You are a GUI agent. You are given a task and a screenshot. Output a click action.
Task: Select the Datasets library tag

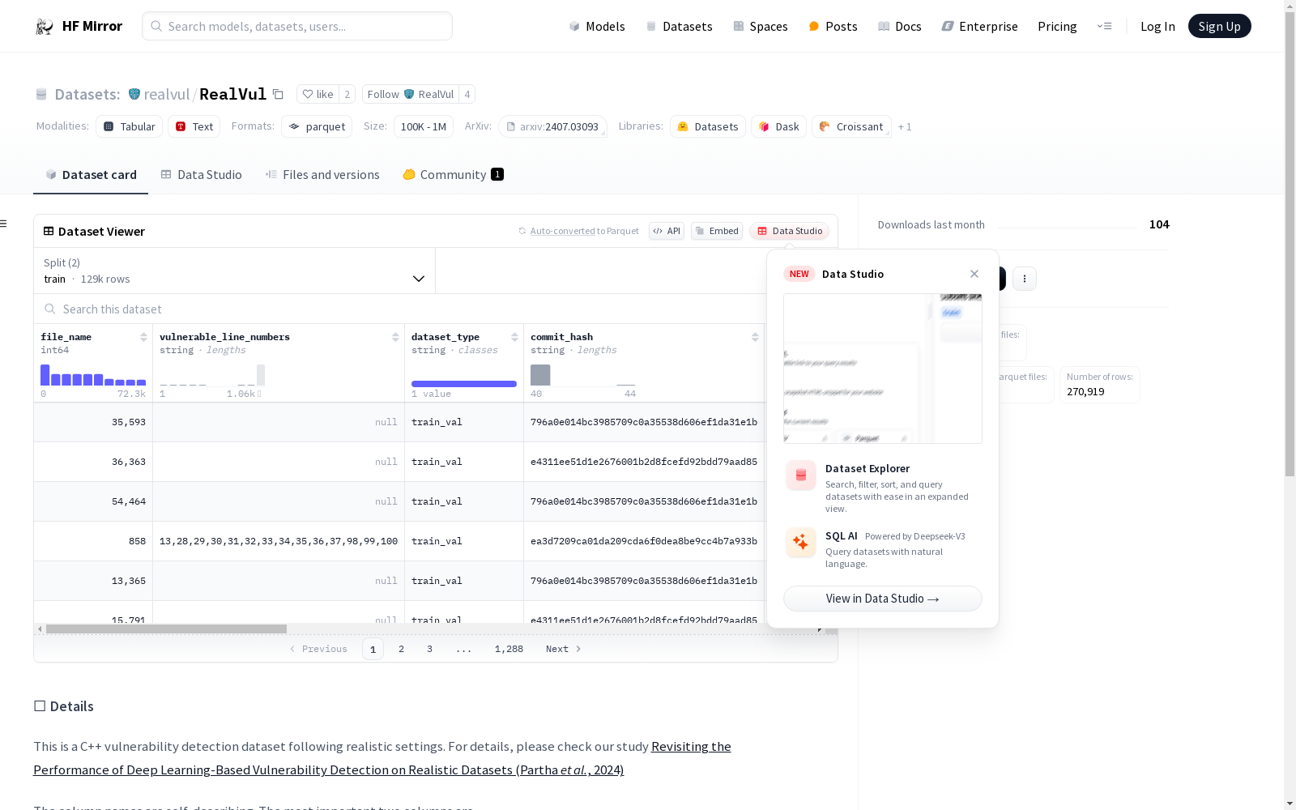[x=708, y=126]
